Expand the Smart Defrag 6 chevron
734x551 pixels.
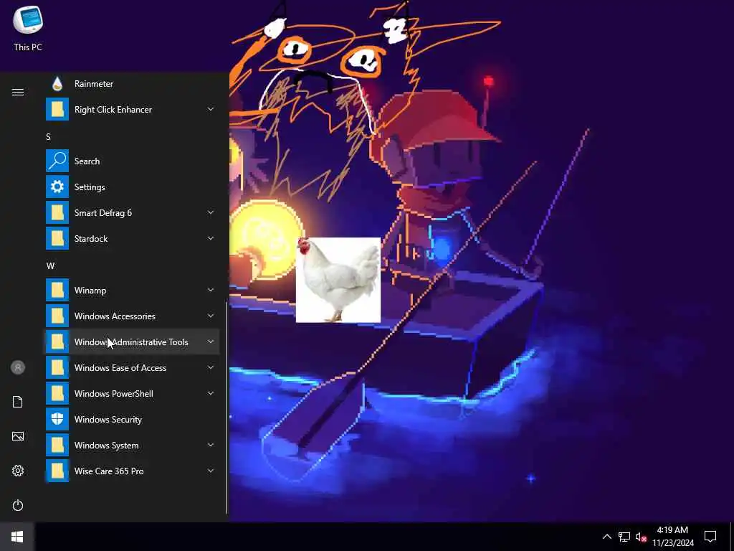tap(211, 212)
